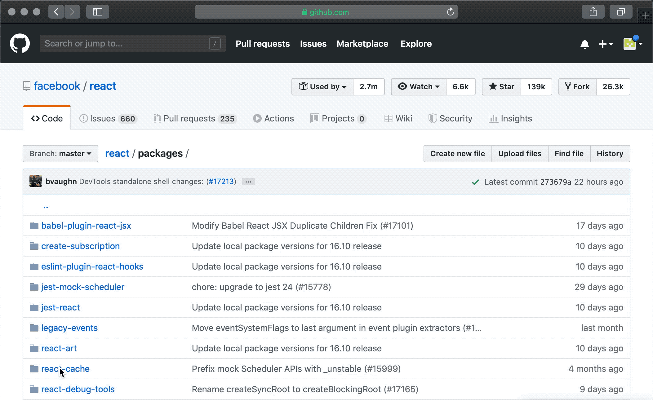
Task: Open the facebook owner link
Action: pyautogui.click(x=57, y=86)
